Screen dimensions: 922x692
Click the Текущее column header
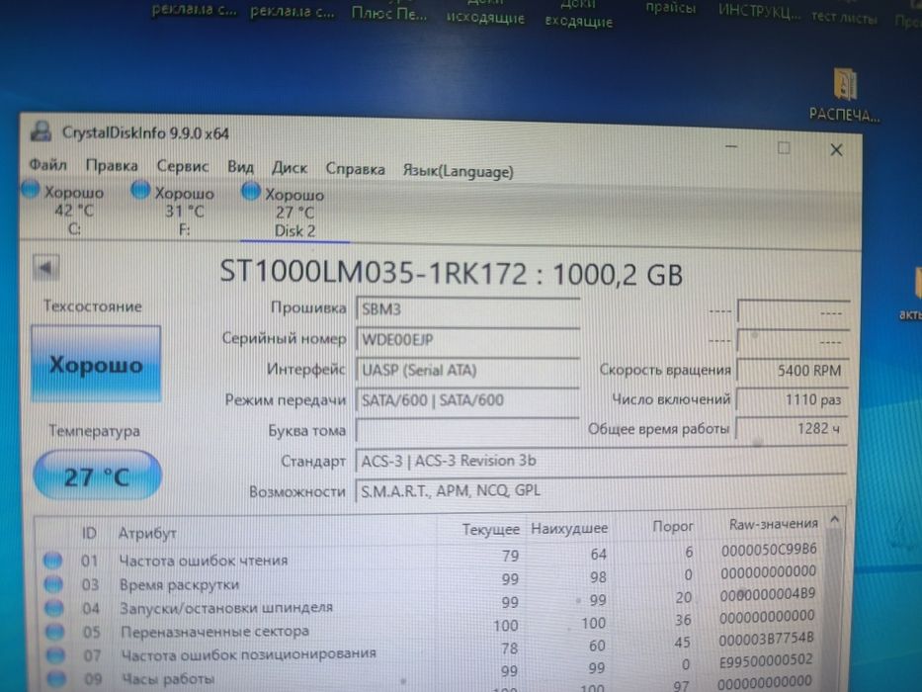click(490, 530)
